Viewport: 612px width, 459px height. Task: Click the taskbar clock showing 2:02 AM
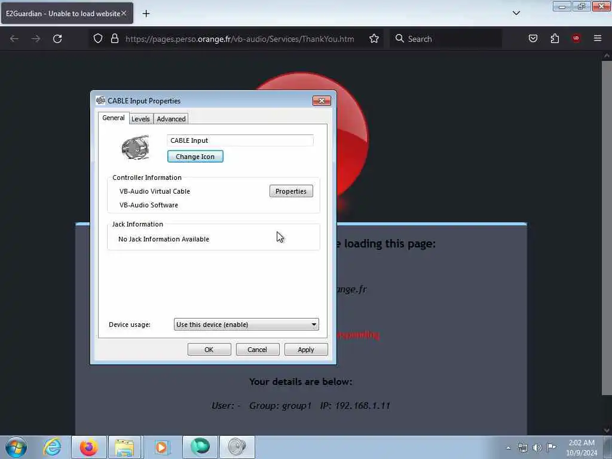[582, 448]
